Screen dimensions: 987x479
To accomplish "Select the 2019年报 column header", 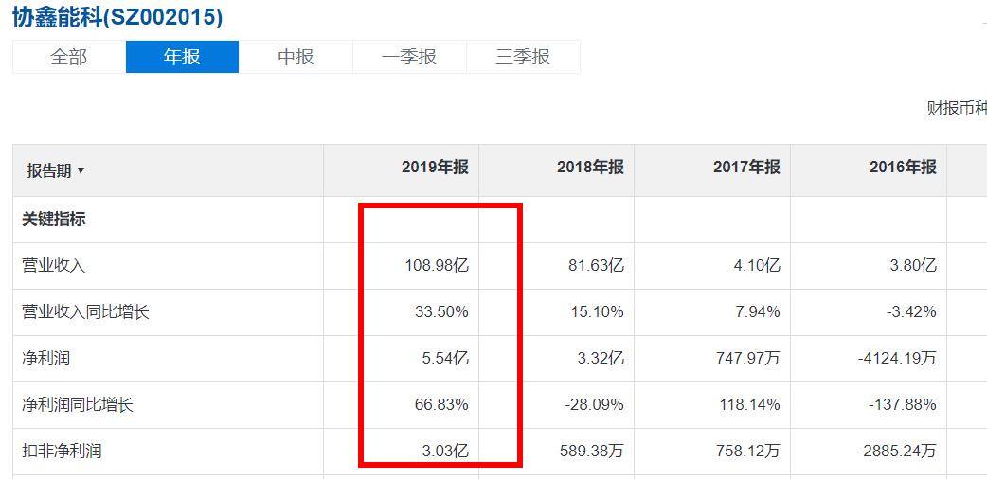I will coord(436,167).
